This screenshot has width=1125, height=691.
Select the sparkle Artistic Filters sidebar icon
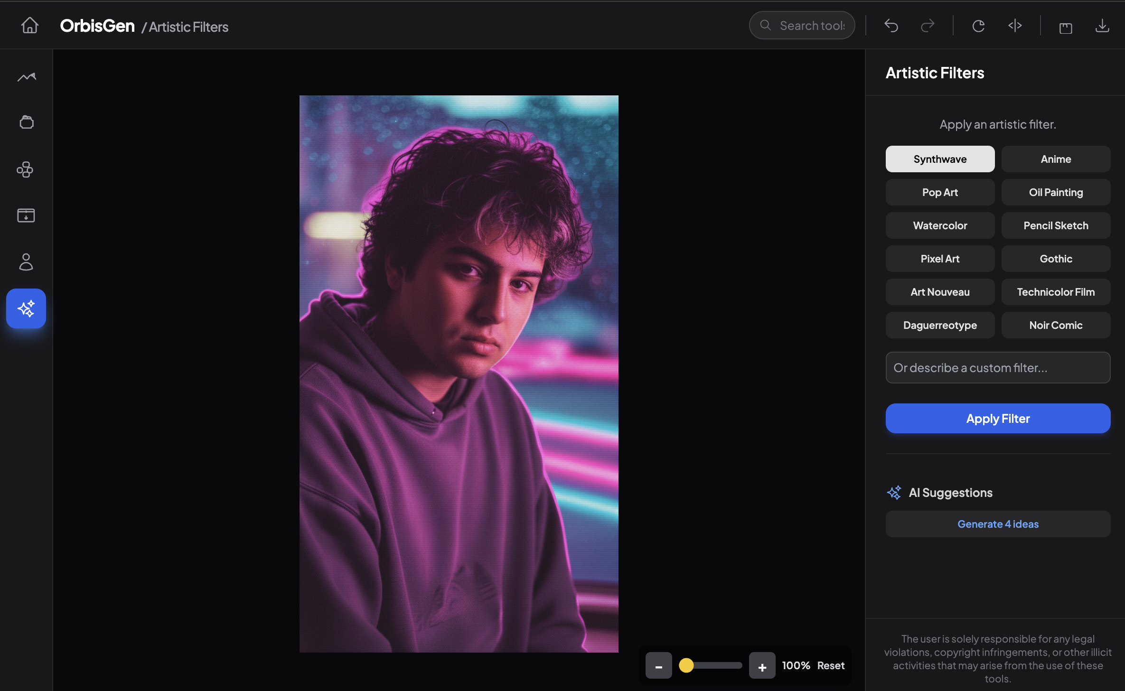(x=26, y=308)
